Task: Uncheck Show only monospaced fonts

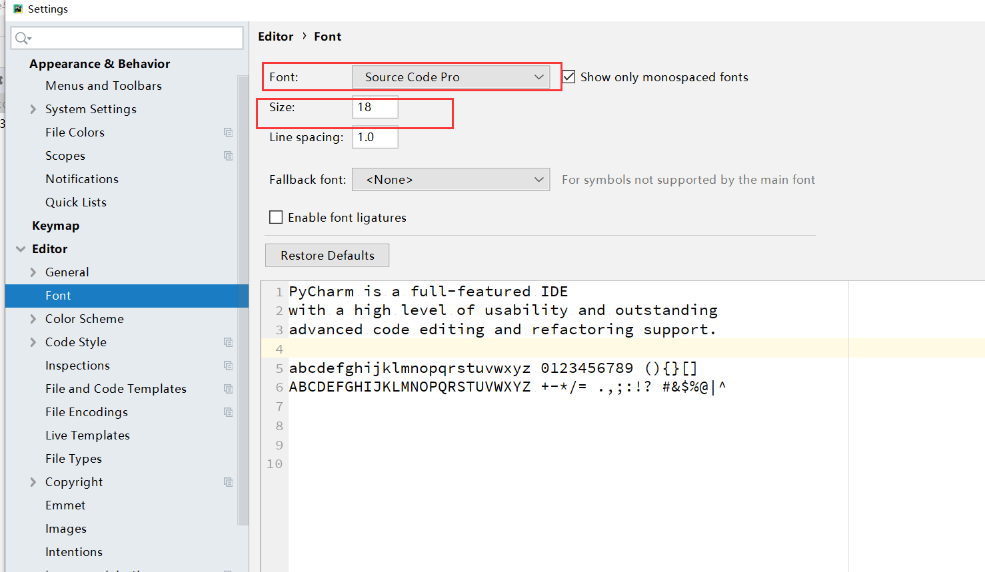Action: pos(569,77)
